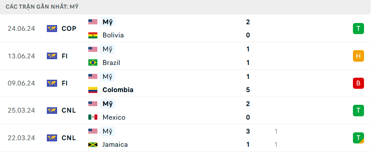Click the T badge for Jamaica match
Image resolution: width=371 pixels, height=157 pixels.
(358, 138)
